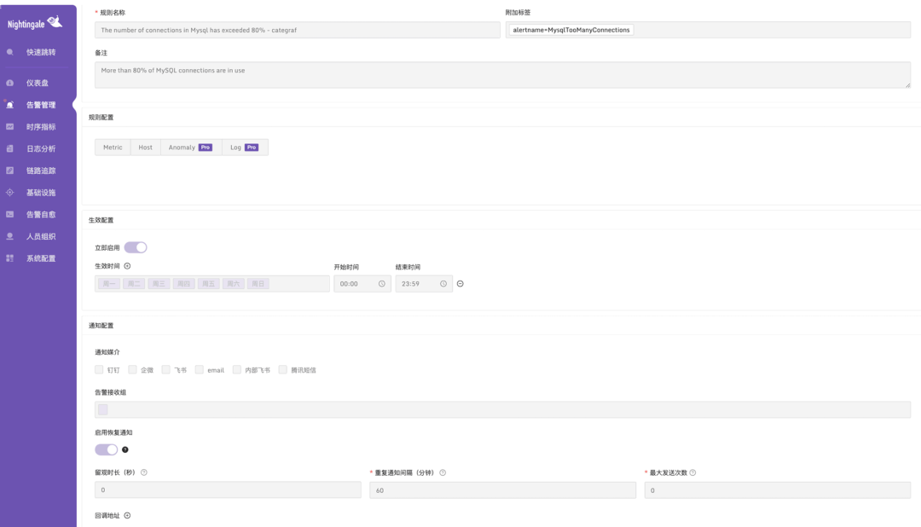Image resolution: width=921 pixels, height=527 pixels.
Task: Click the 周六 weekday tag
Action: [234, 284]
